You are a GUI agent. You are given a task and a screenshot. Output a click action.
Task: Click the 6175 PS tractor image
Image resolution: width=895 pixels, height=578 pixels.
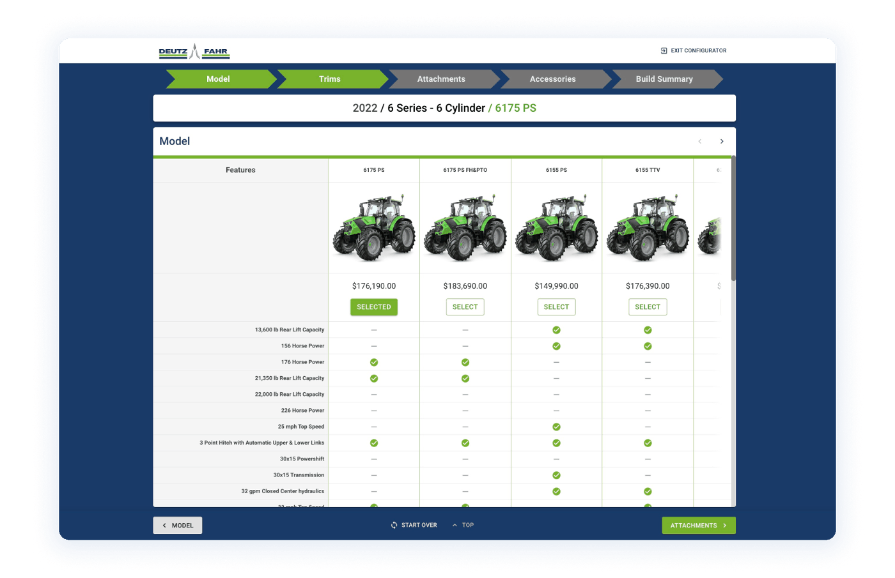374,228
